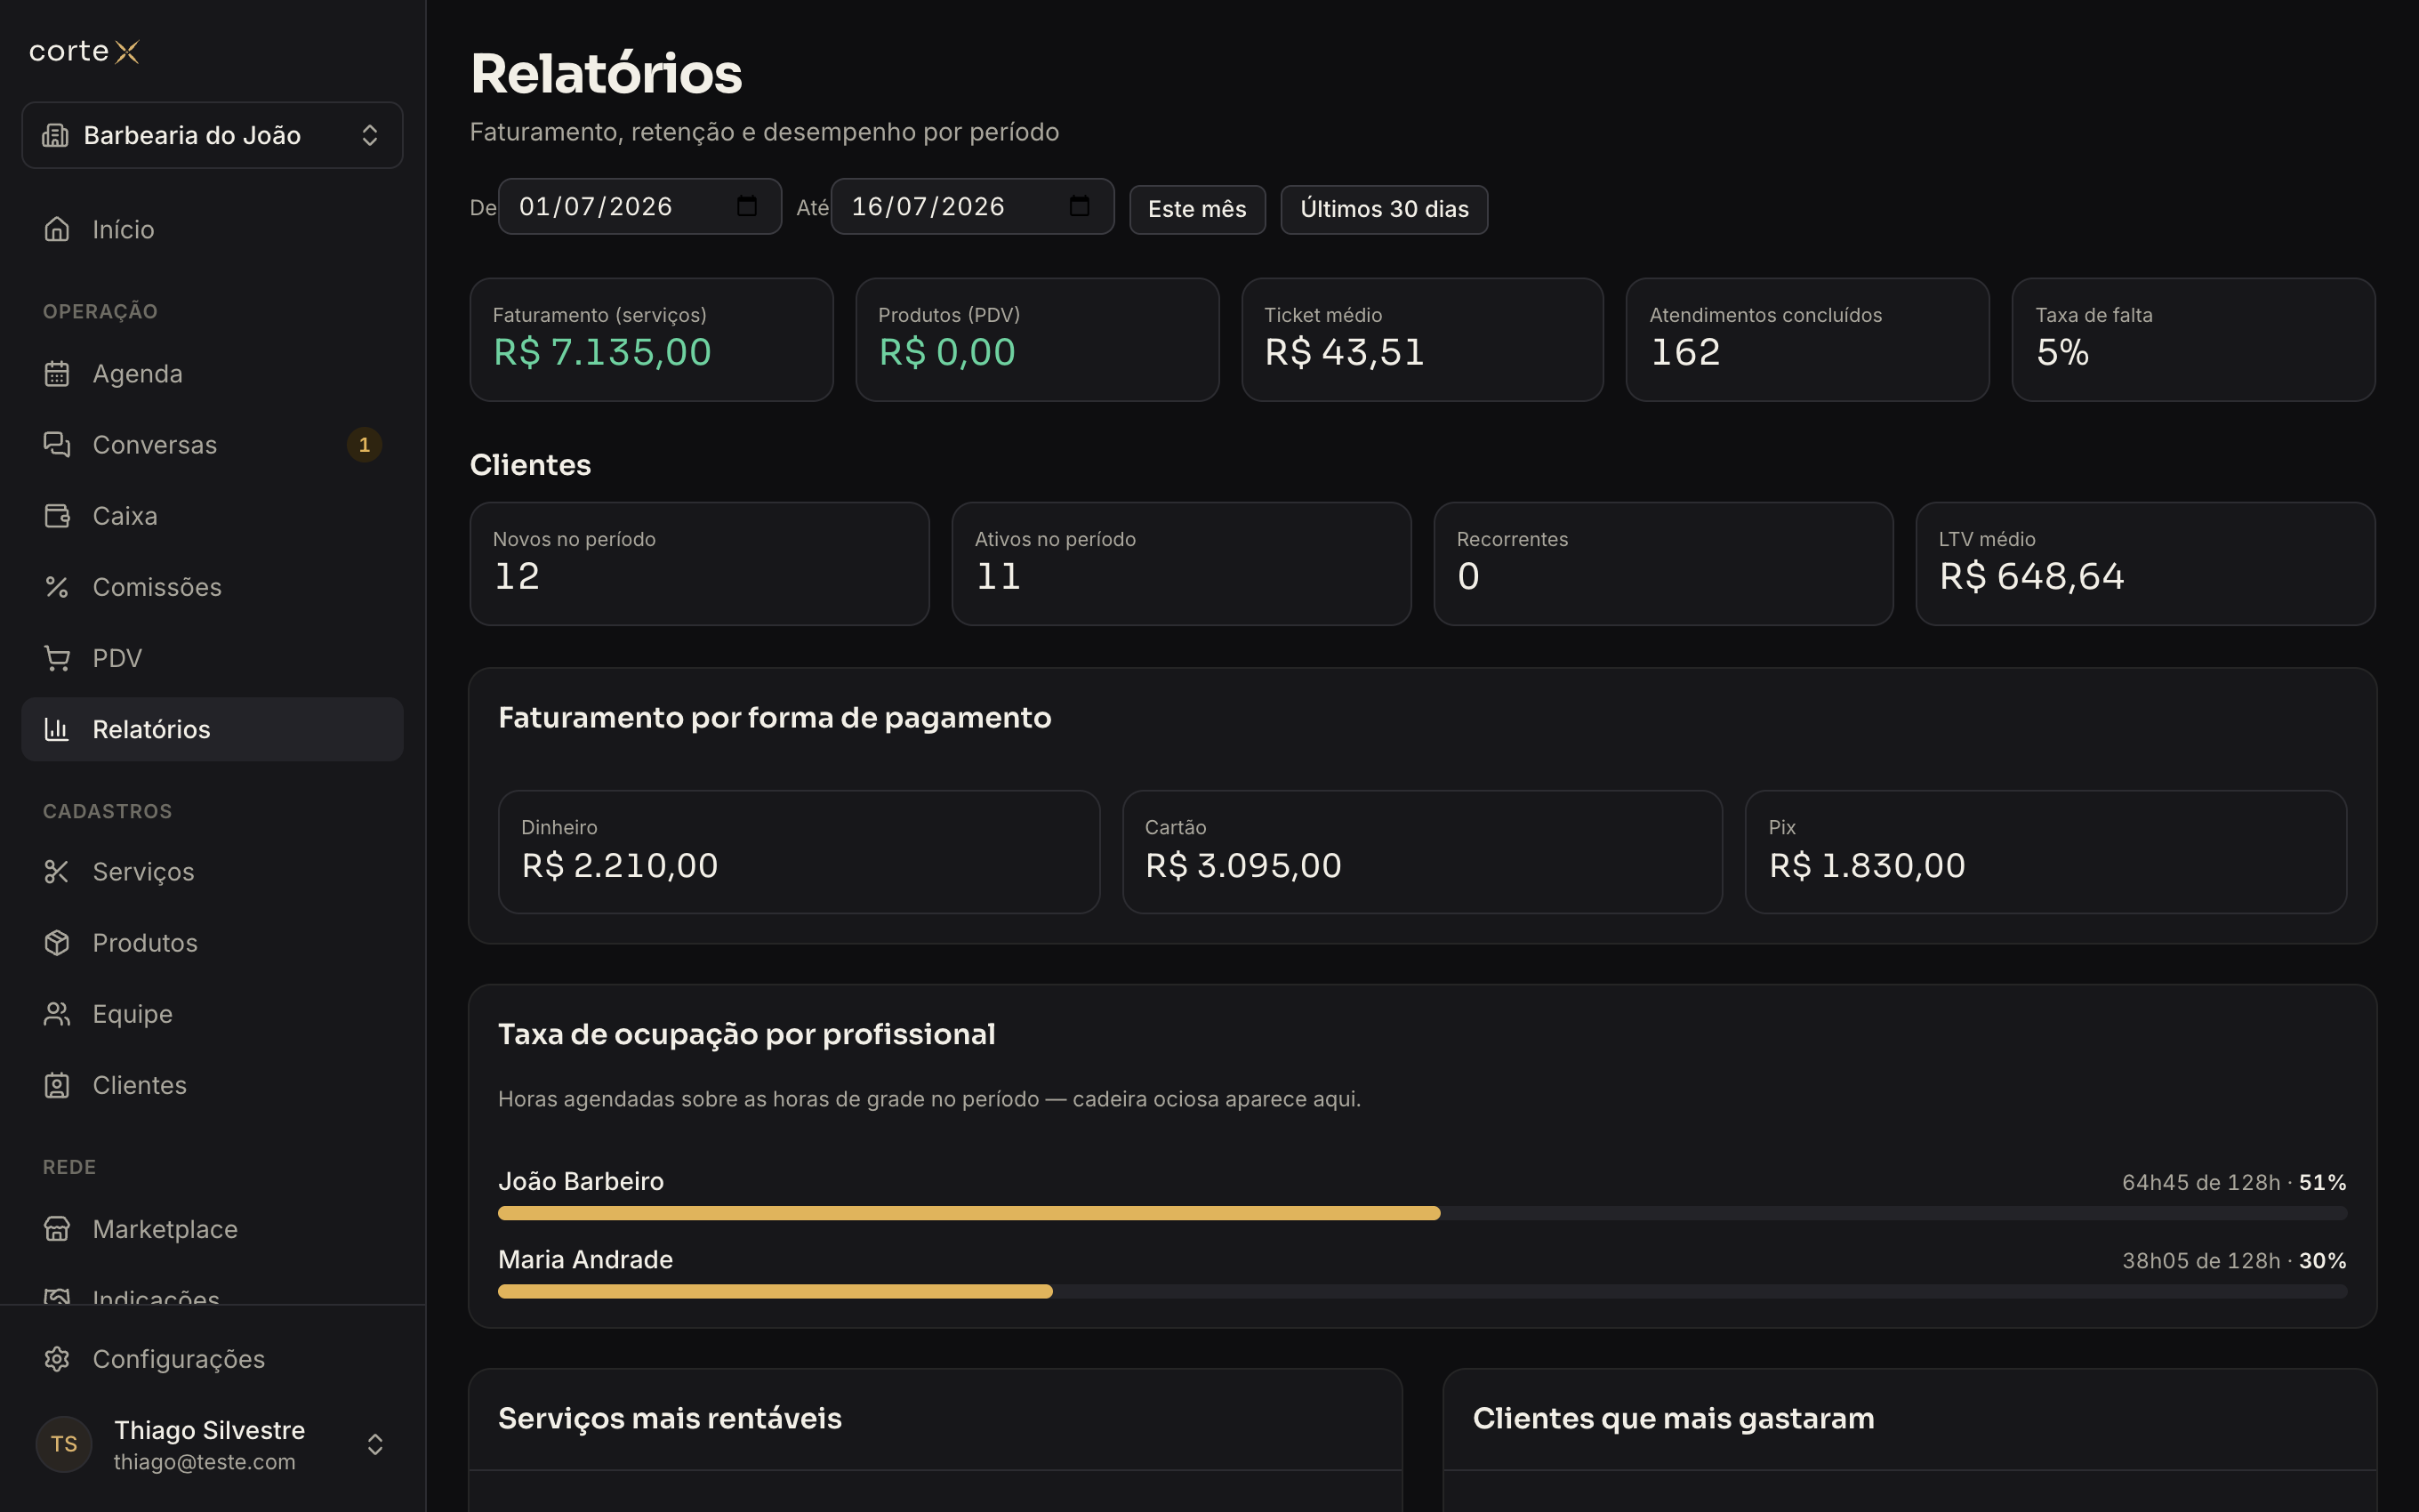Image resolution: width=2419 pixels, height=1512 pixels.
Task: Open Marketplace under Rede
Action: [212, 1228]
